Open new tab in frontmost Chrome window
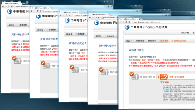Image resolution: width=195 pixels, height=110 pixels. click(141, 19)
